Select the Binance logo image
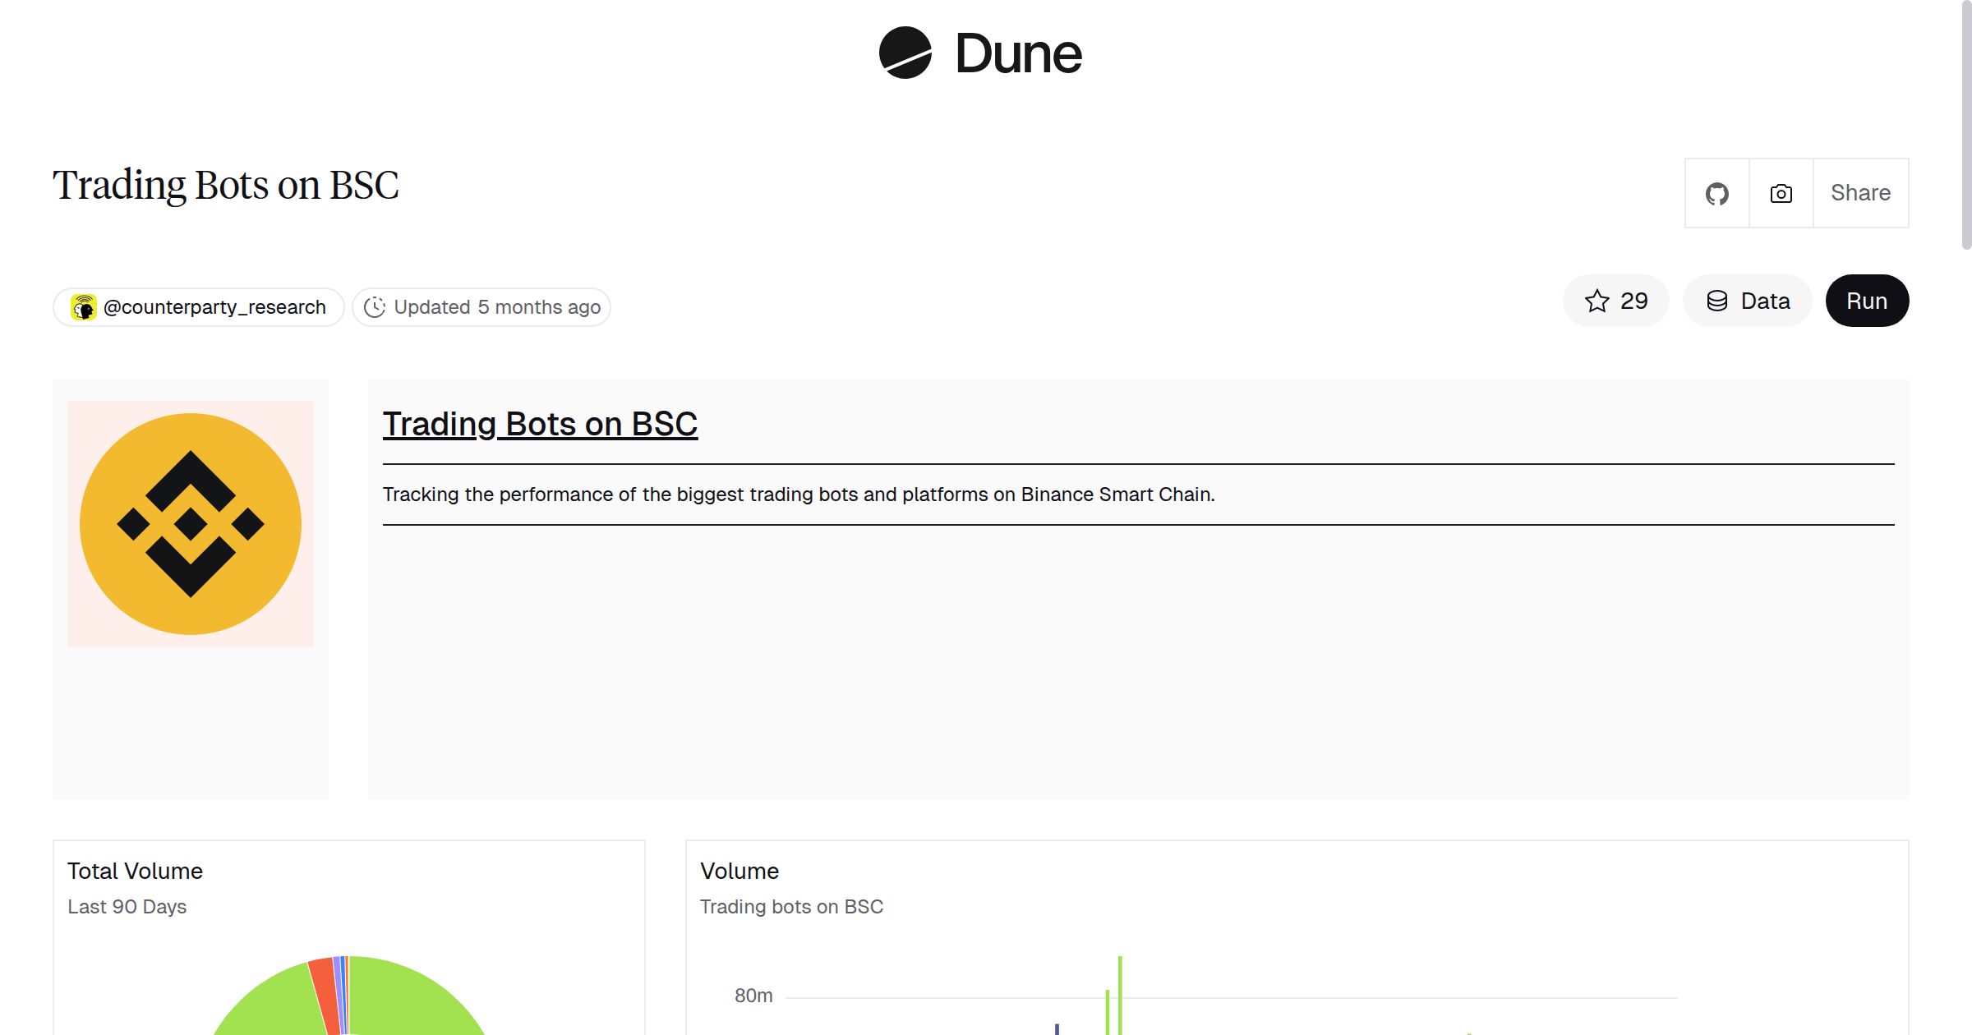This screenshot has width=1972, height=1035. point(190,523)
